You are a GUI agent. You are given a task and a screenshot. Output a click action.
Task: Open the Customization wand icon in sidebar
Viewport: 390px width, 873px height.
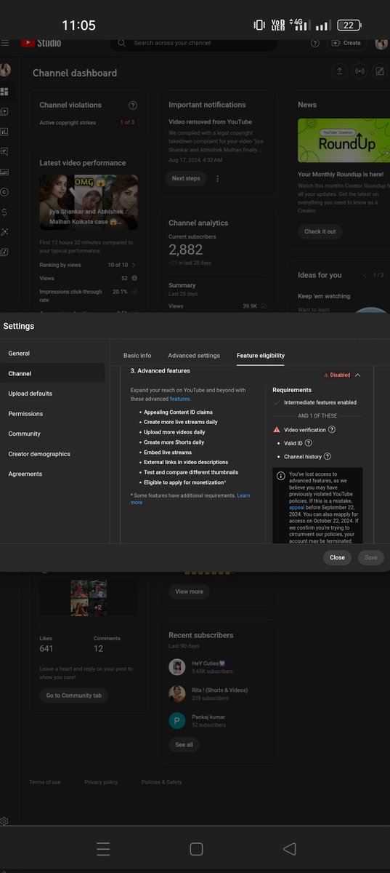(x=4, y=232)
